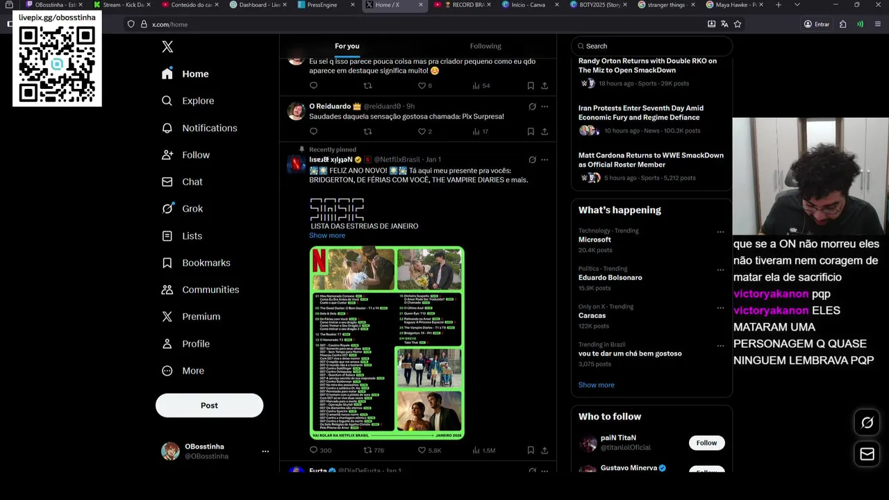Bookmark this page star icon

tap(738, 24)
